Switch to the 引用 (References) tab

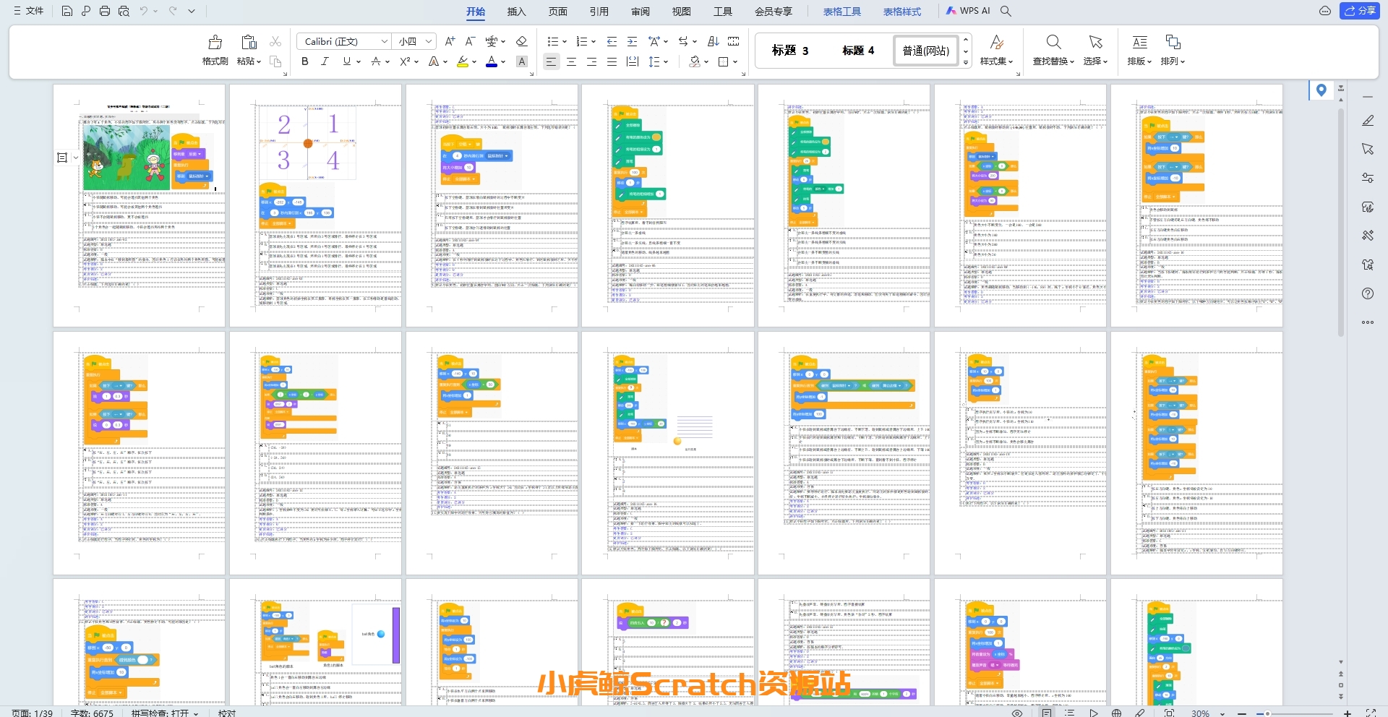(x=599, y=12)
